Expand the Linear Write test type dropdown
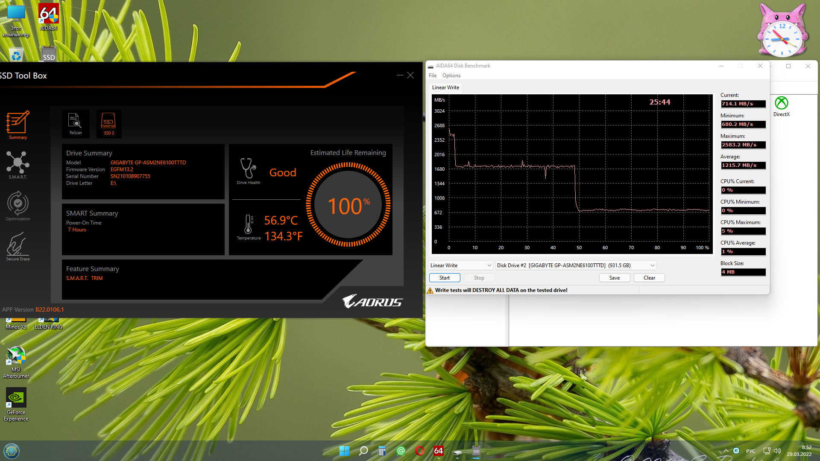The image size is (820, 461). [x=461, y=266]
